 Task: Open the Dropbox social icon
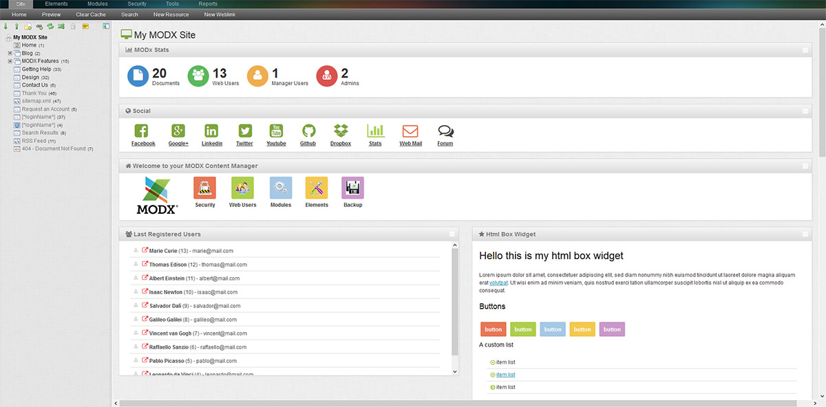[x=341, y=131]
